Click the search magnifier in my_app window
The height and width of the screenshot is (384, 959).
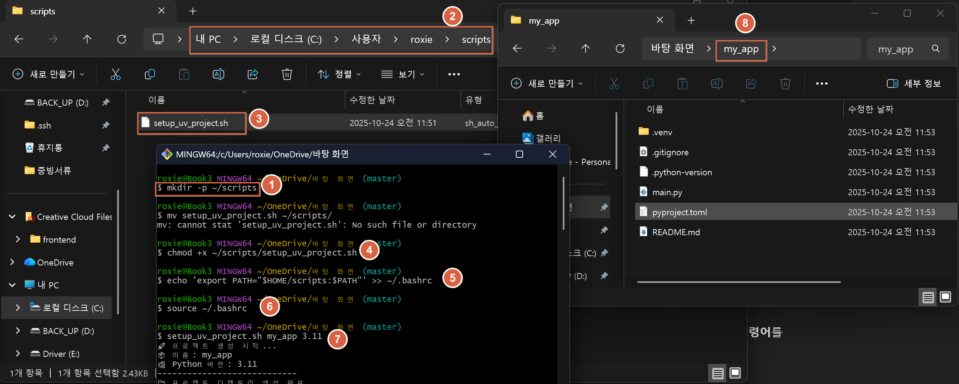coord(935,49)
